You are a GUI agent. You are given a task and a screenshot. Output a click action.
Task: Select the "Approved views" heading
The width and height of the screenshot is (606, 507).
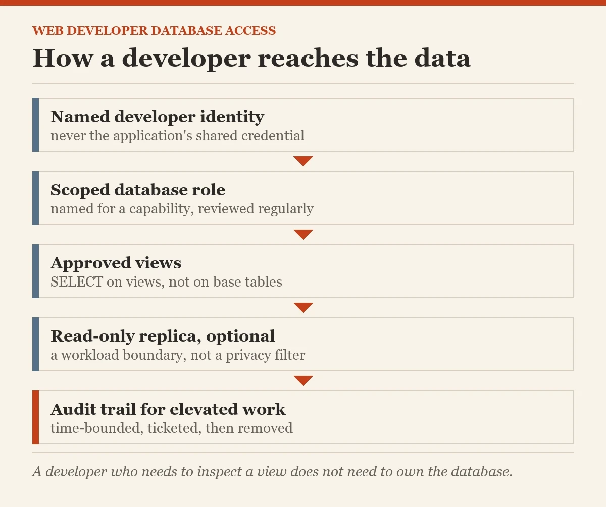tap(116, 263)
